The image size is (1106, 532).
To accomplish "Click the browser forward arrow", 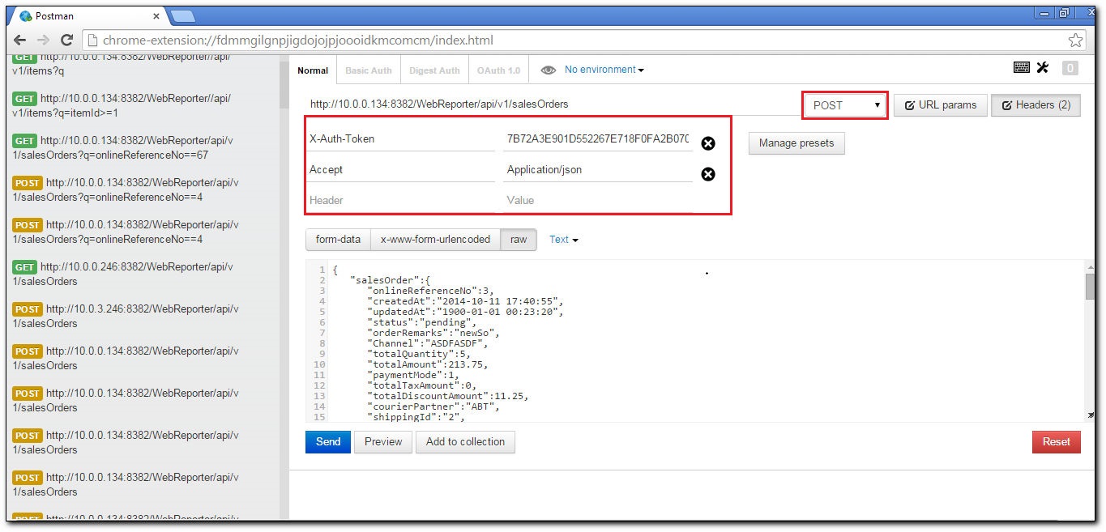I will pyautogui.click(x=44, y=40).
